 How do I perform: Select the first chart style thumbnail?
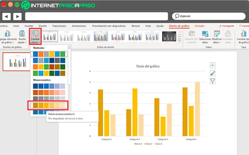point(49,37)
